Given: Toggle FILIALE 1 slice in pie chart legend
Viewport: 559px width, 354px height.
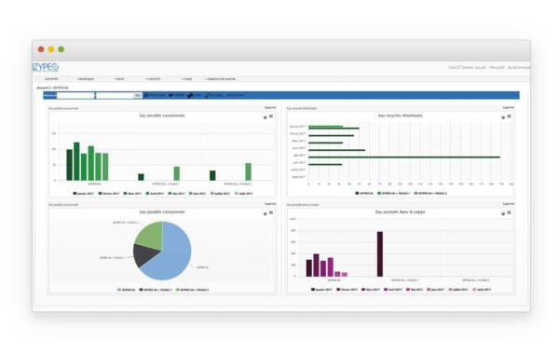Looking at the screenshot, I should click(x=156, y=290).
